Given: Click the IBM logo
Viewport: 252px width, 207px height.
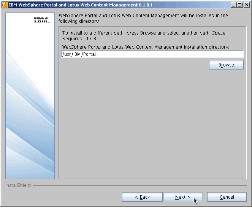Looking at the screenshot, I should click(41, 21).
